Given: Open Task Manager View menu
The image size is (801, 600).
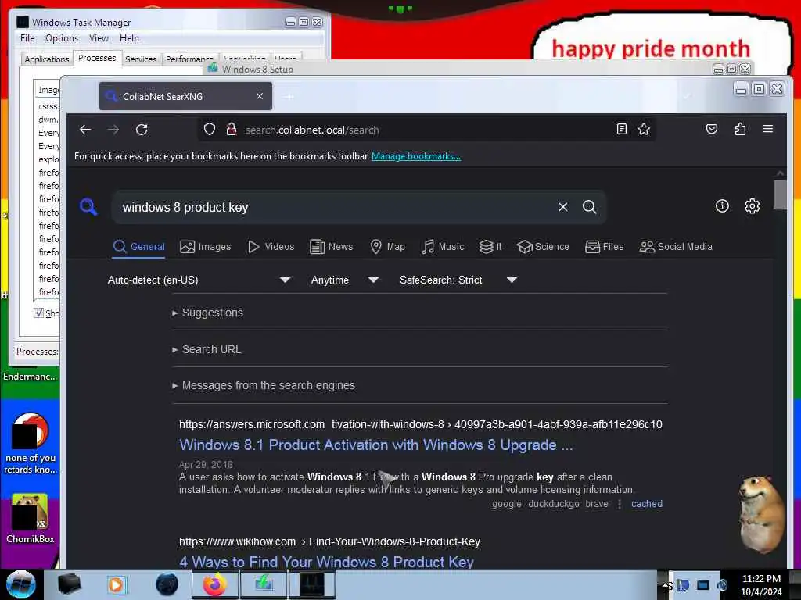Looking at the screenshot, I should click(x=99, y=38).
